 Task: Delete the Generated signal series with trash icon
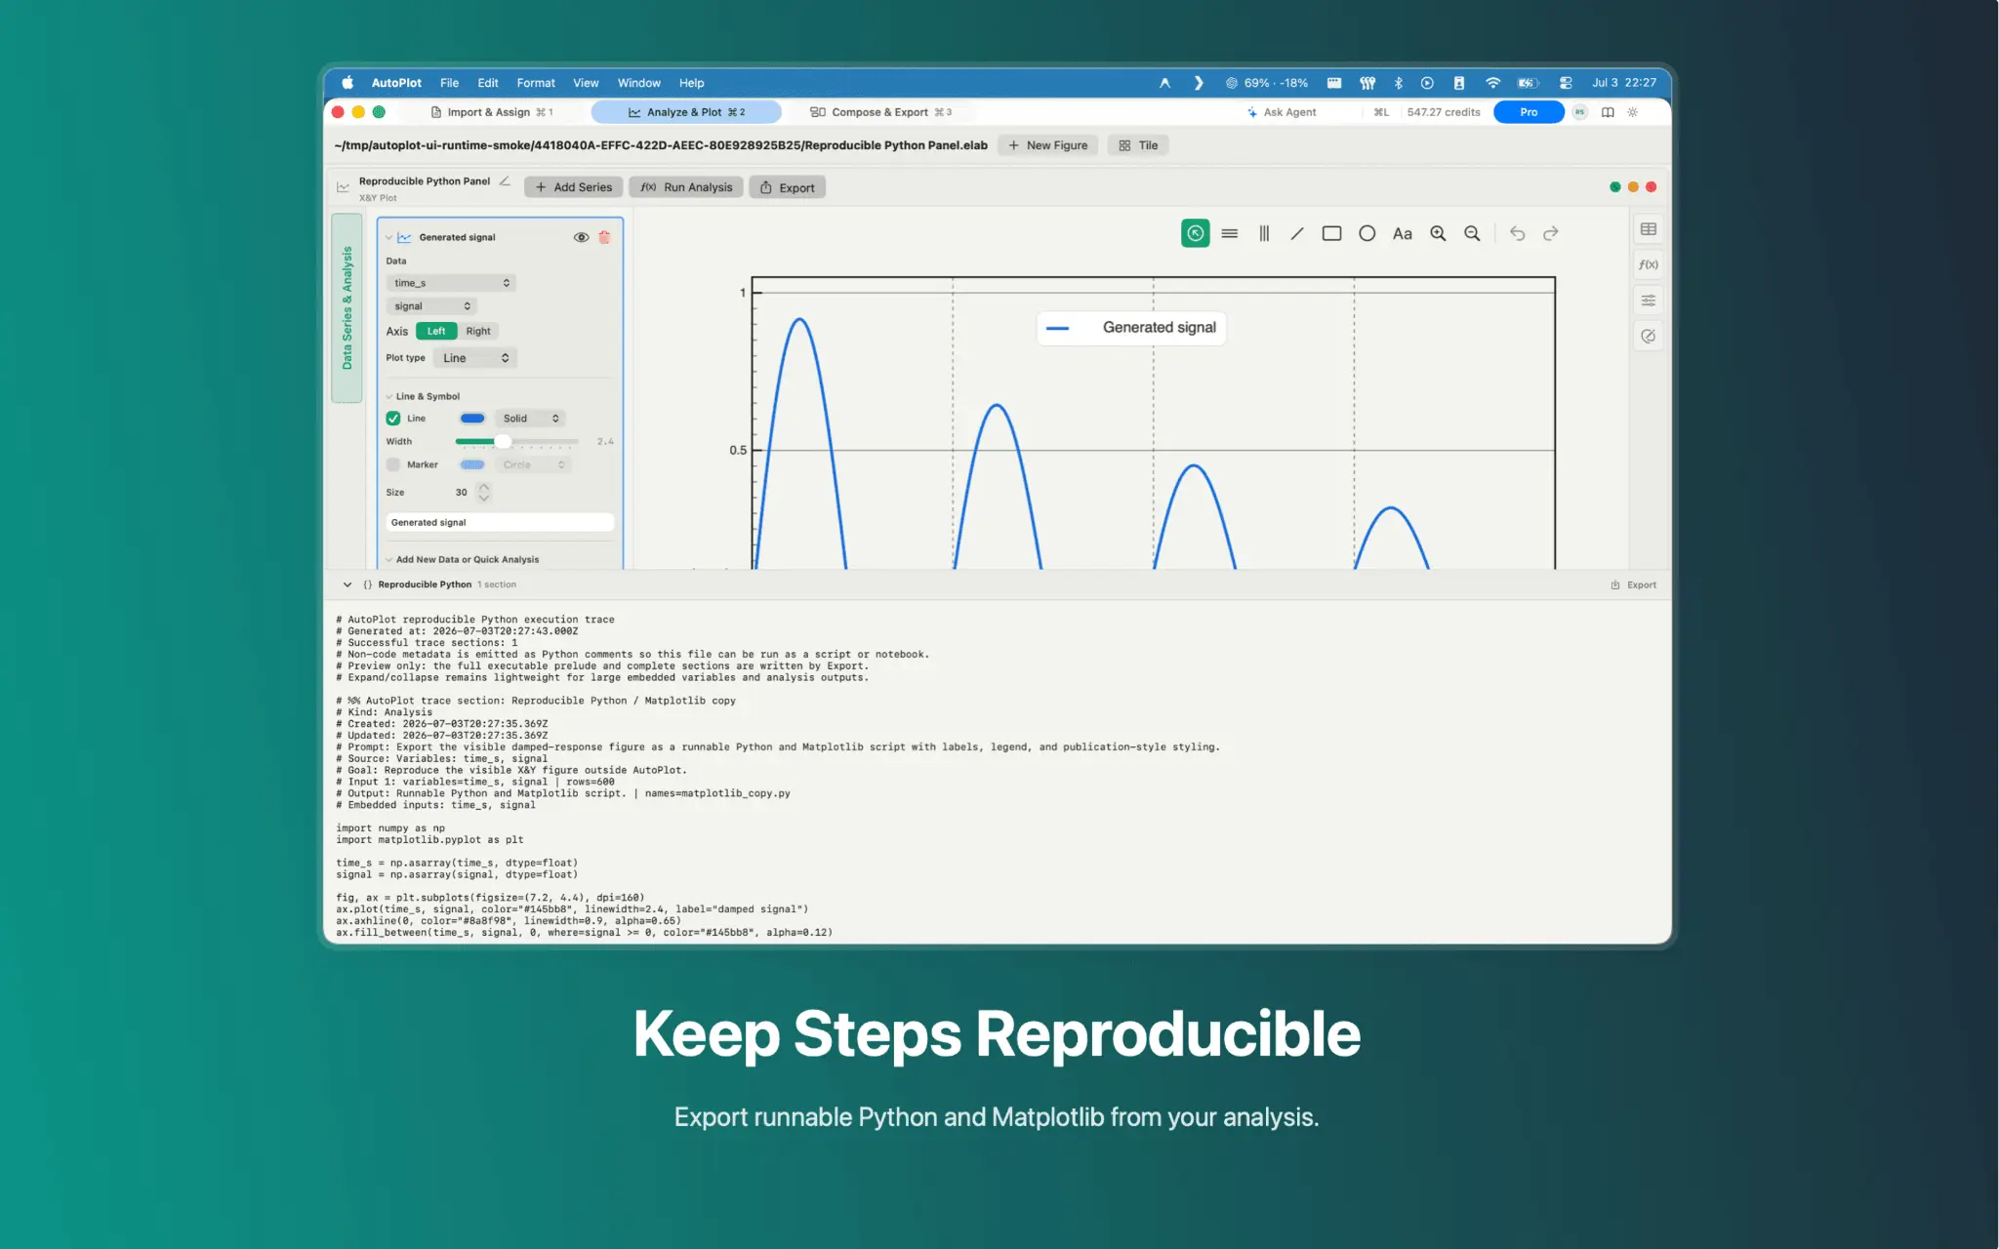coord(604,237)
